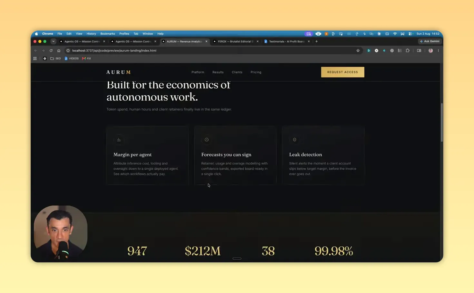Image resolution: width=474 pixels, height=293 pixels.
Task: Click the teal play-arrow extension icon
Action: point(369,51)
